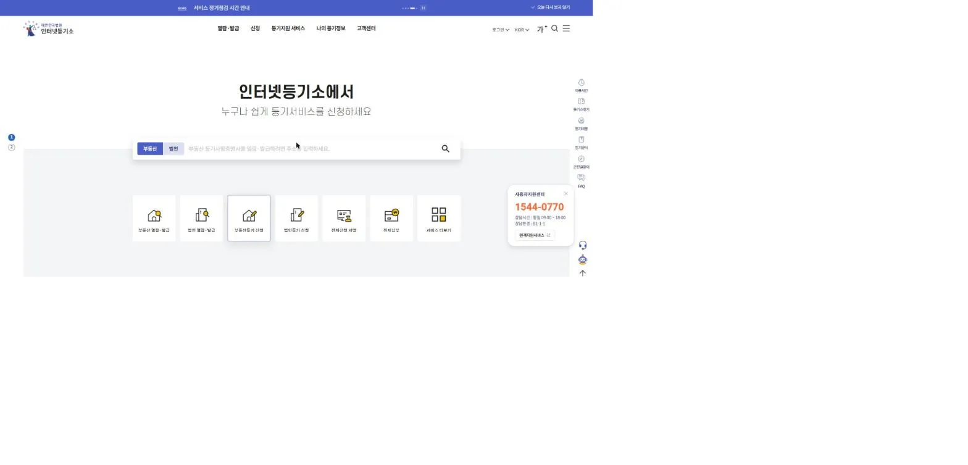
Task: Open the 법인 열람·발급 service icon
Action: tap(201, 218)
